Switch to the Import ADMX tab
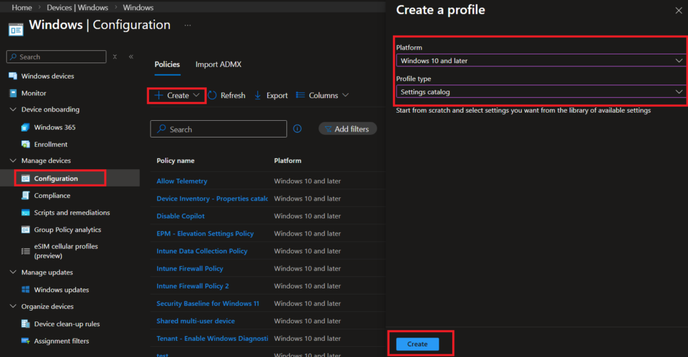 pyautogui.click(x=218, y=64)
